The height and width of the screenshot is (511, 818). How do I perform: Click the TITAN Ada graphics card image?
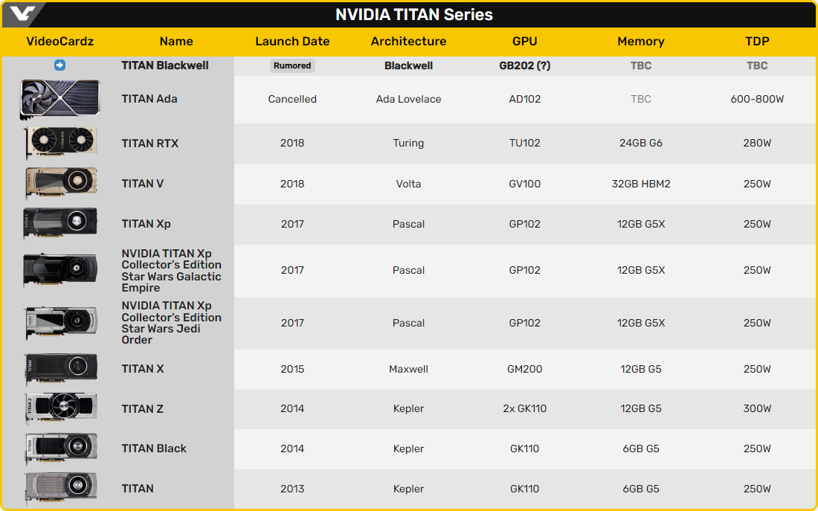click(x=59, y=100)
